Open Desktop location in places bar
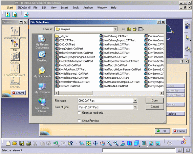Screen dimensions: 193x154 click(42, 56)
